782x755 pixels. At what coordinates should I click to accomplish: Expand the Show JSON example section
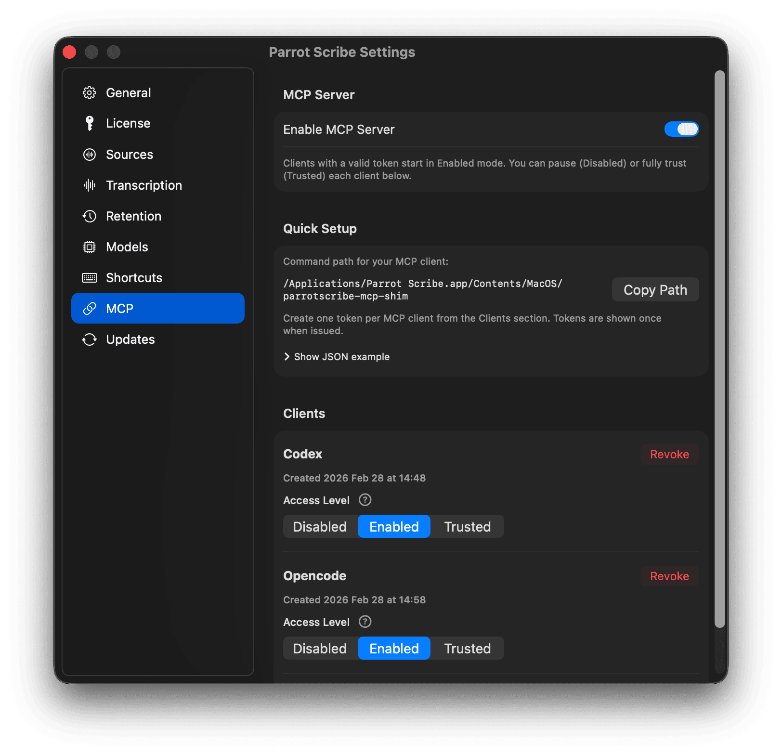tap(336, 356)
